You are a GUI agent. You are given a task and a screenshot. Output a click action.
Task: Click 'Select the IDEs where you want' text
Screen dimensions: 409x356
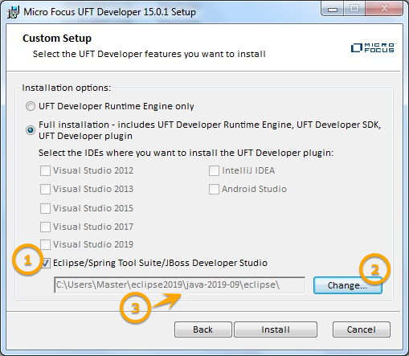pyautogui.click(x=186, y=153)
